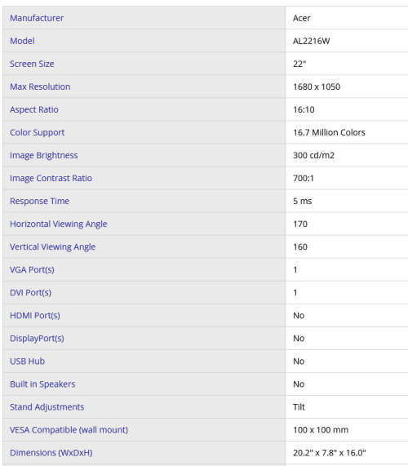Open the Built in Speakers link

point(42,384)
